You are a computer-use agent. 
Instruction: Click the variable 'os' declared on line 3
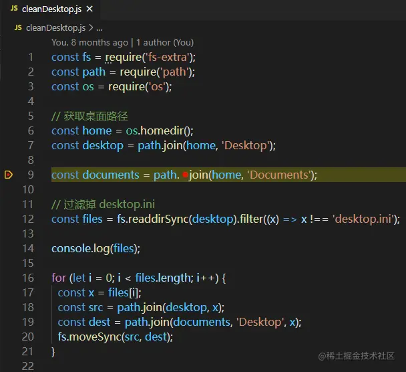[x=88, y=87]
